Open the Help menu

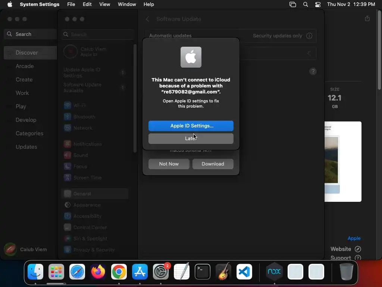148,4
